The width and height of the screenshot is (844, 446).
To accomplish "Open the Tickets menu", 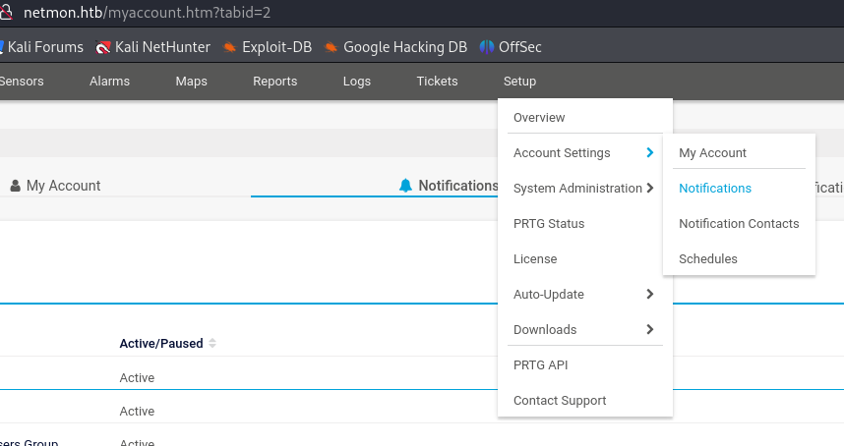I will pyautogui.click(x=437, y=82).
